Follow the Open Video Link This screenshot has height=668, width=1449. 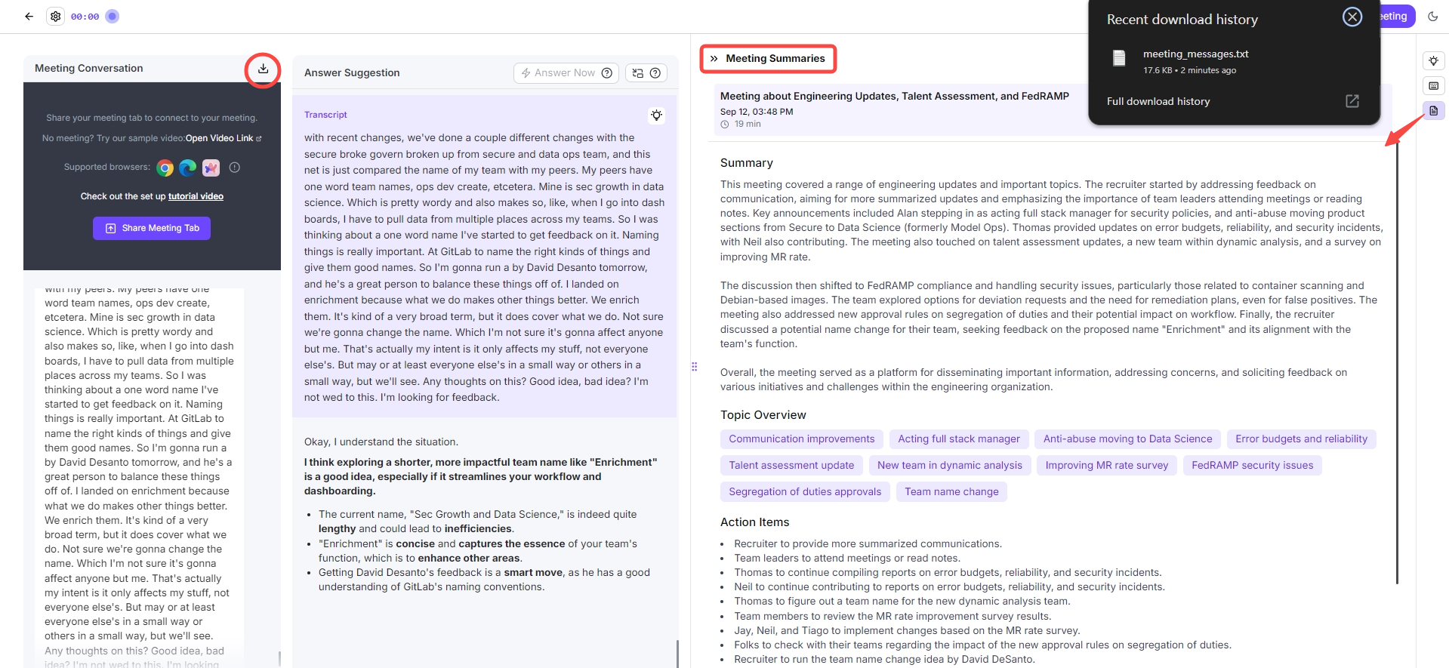(220, 138)
